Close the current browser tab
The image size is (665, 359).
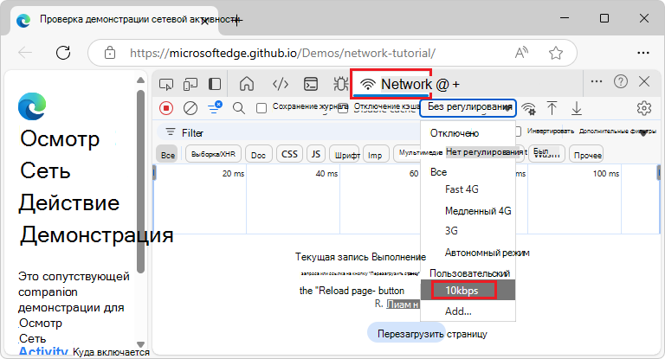pyautogui.click(x=204, y=21)
